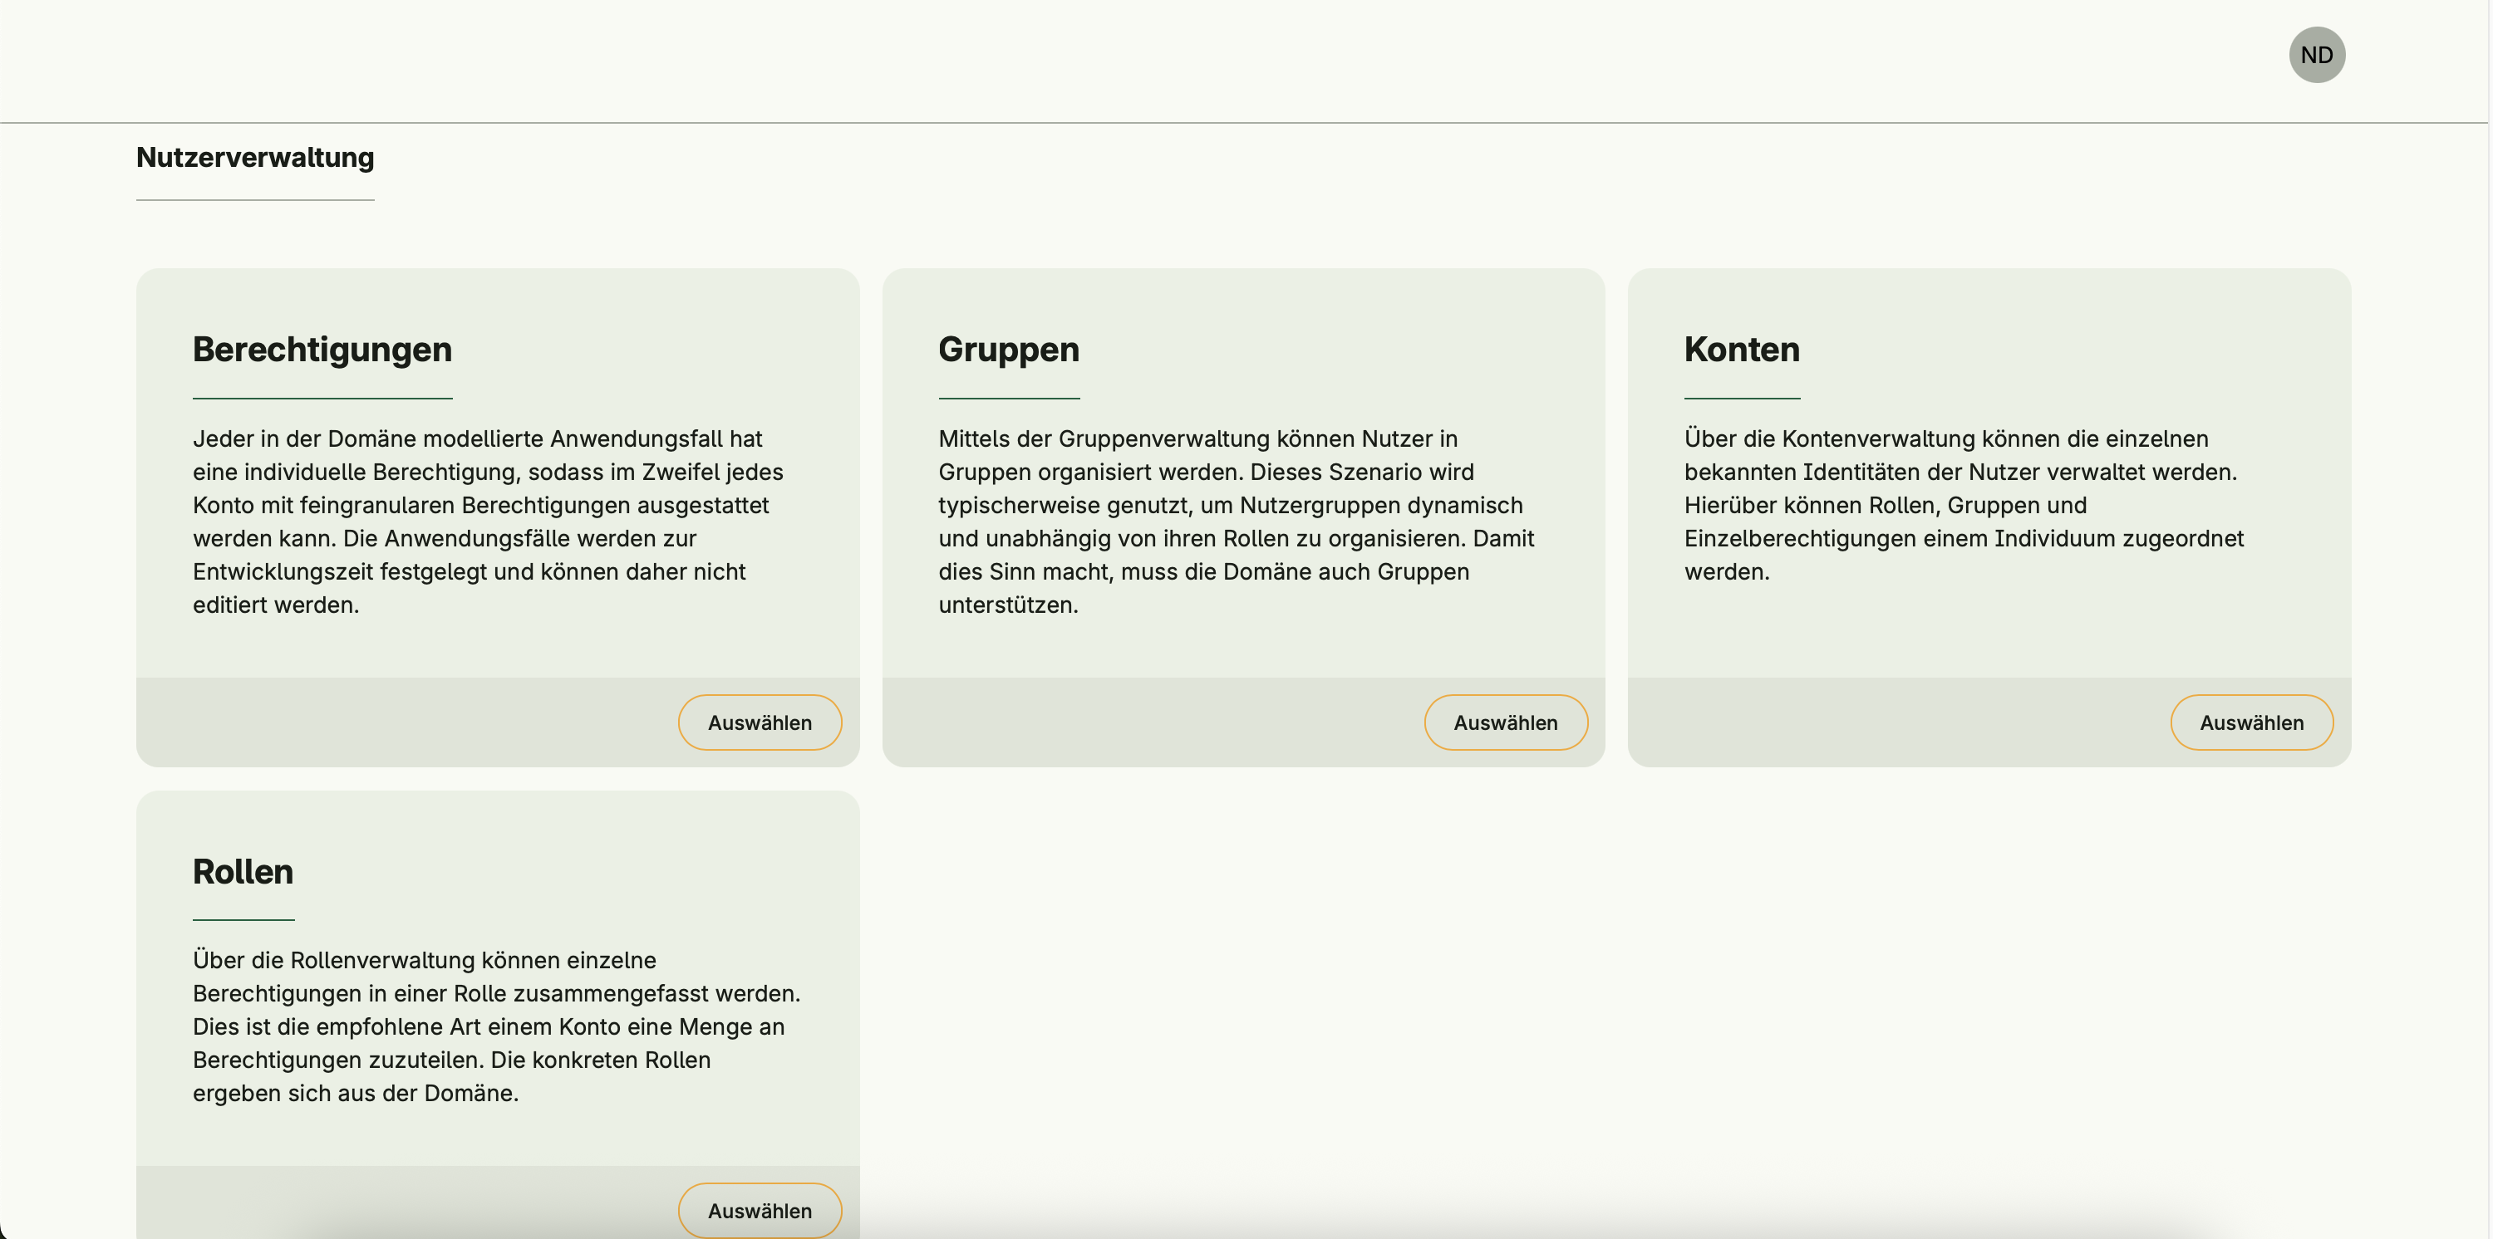Click the underline beneath the Nutzerverwaltung heading

pyautogui.click(x=254, y=200)
